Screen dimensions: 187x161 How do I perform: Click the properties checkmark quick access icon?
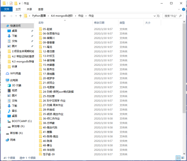click(11, 4)
